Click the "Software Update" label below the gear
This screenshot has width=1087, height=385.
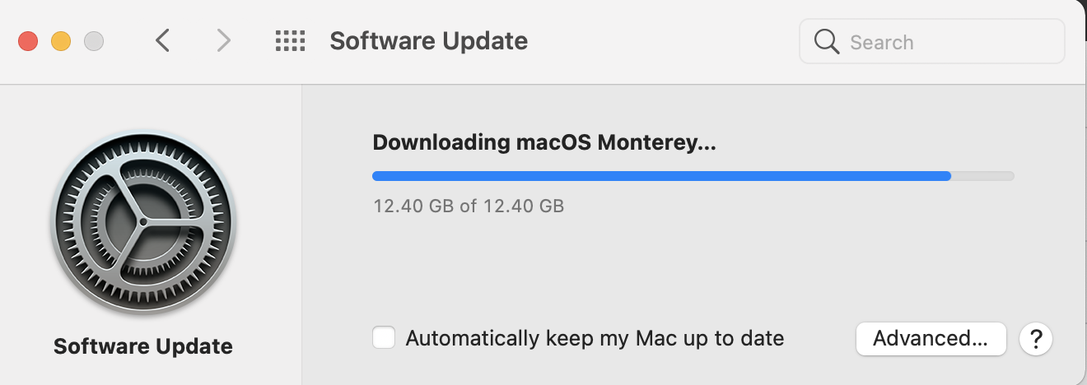tap(143, 346)
